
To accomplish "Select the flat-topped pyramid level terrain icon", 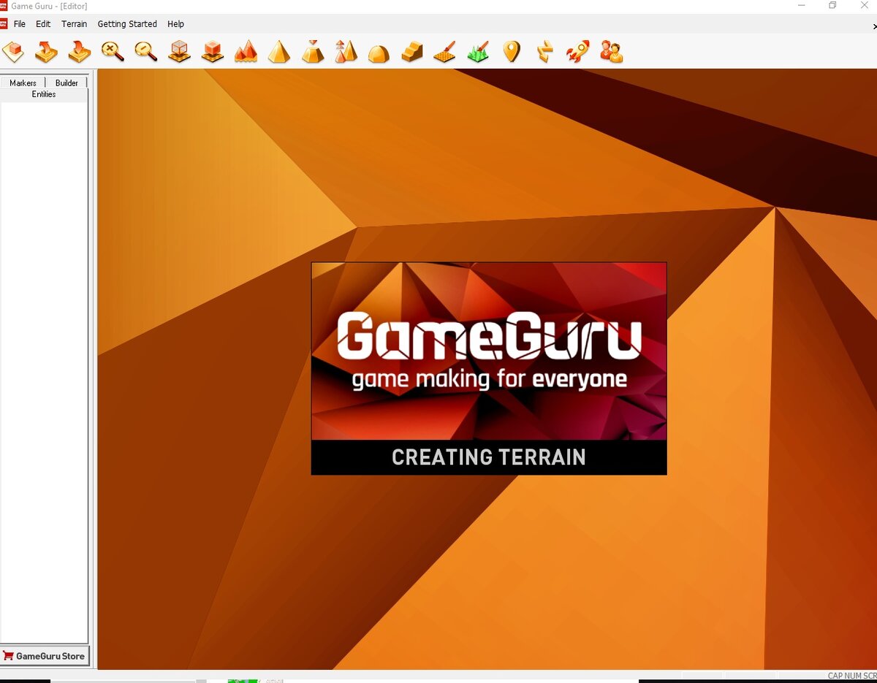I will [313, 52].
